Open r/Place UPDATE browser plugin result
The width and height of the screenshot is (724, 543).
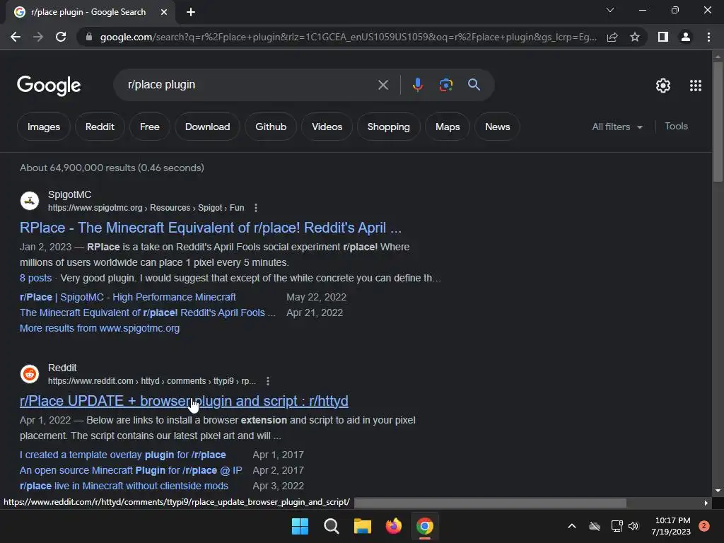pos(184,401)
